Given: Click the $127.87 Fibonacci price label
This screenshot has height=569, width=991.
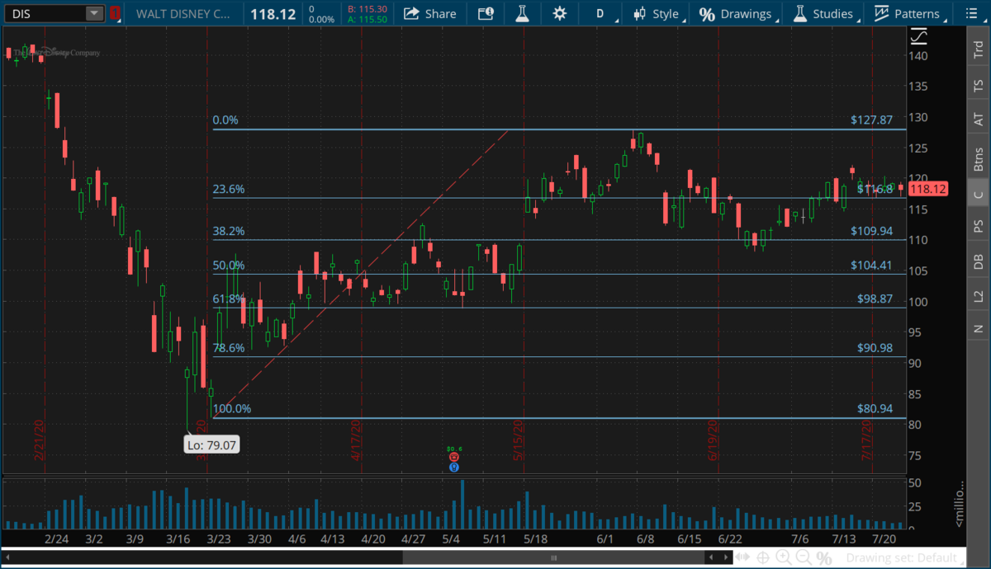Looking at the screenshot, I should coord(872,120).
